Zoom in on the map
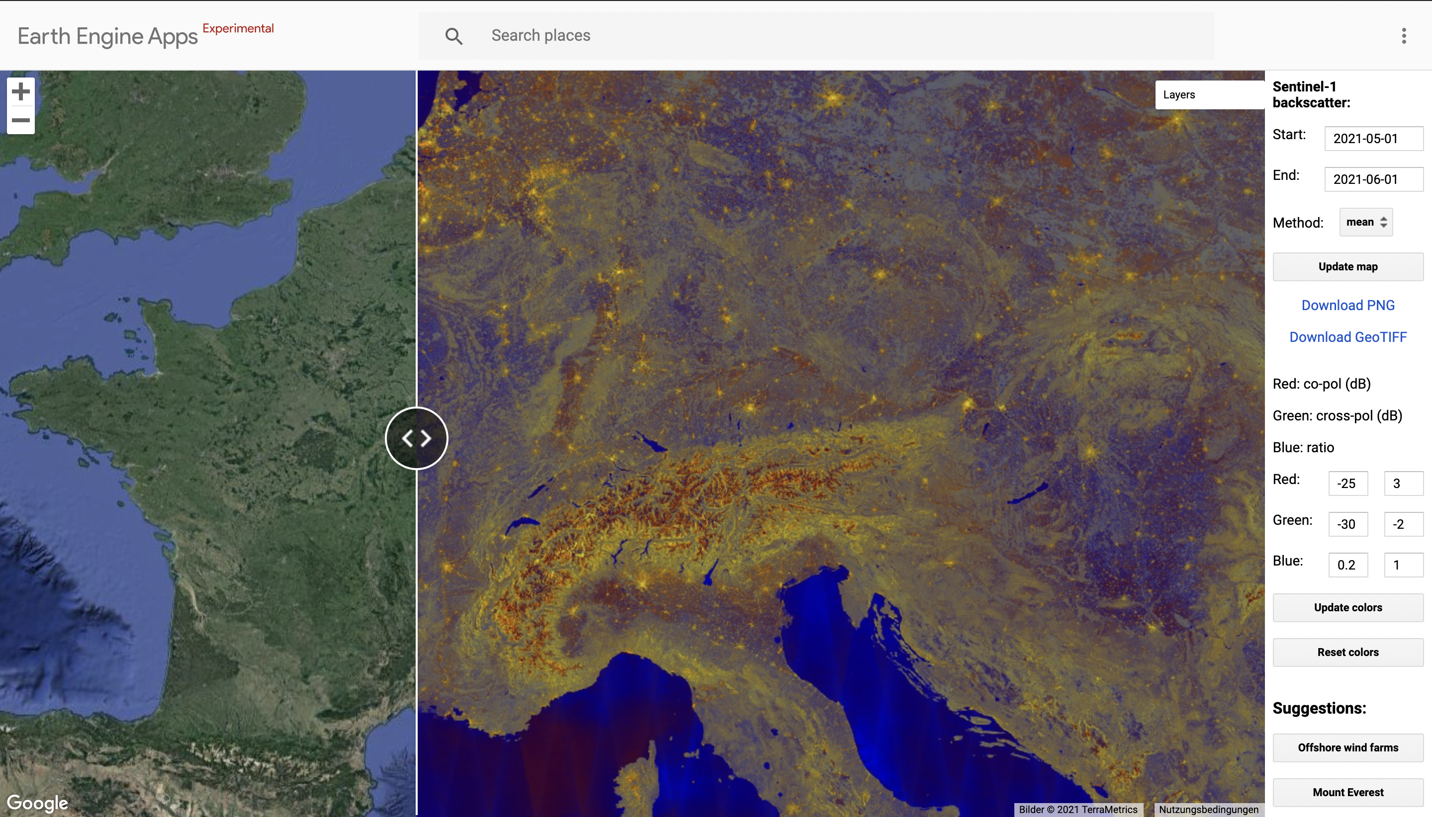The width and height of the screenshot is (1432, 817). coord(21,91)
